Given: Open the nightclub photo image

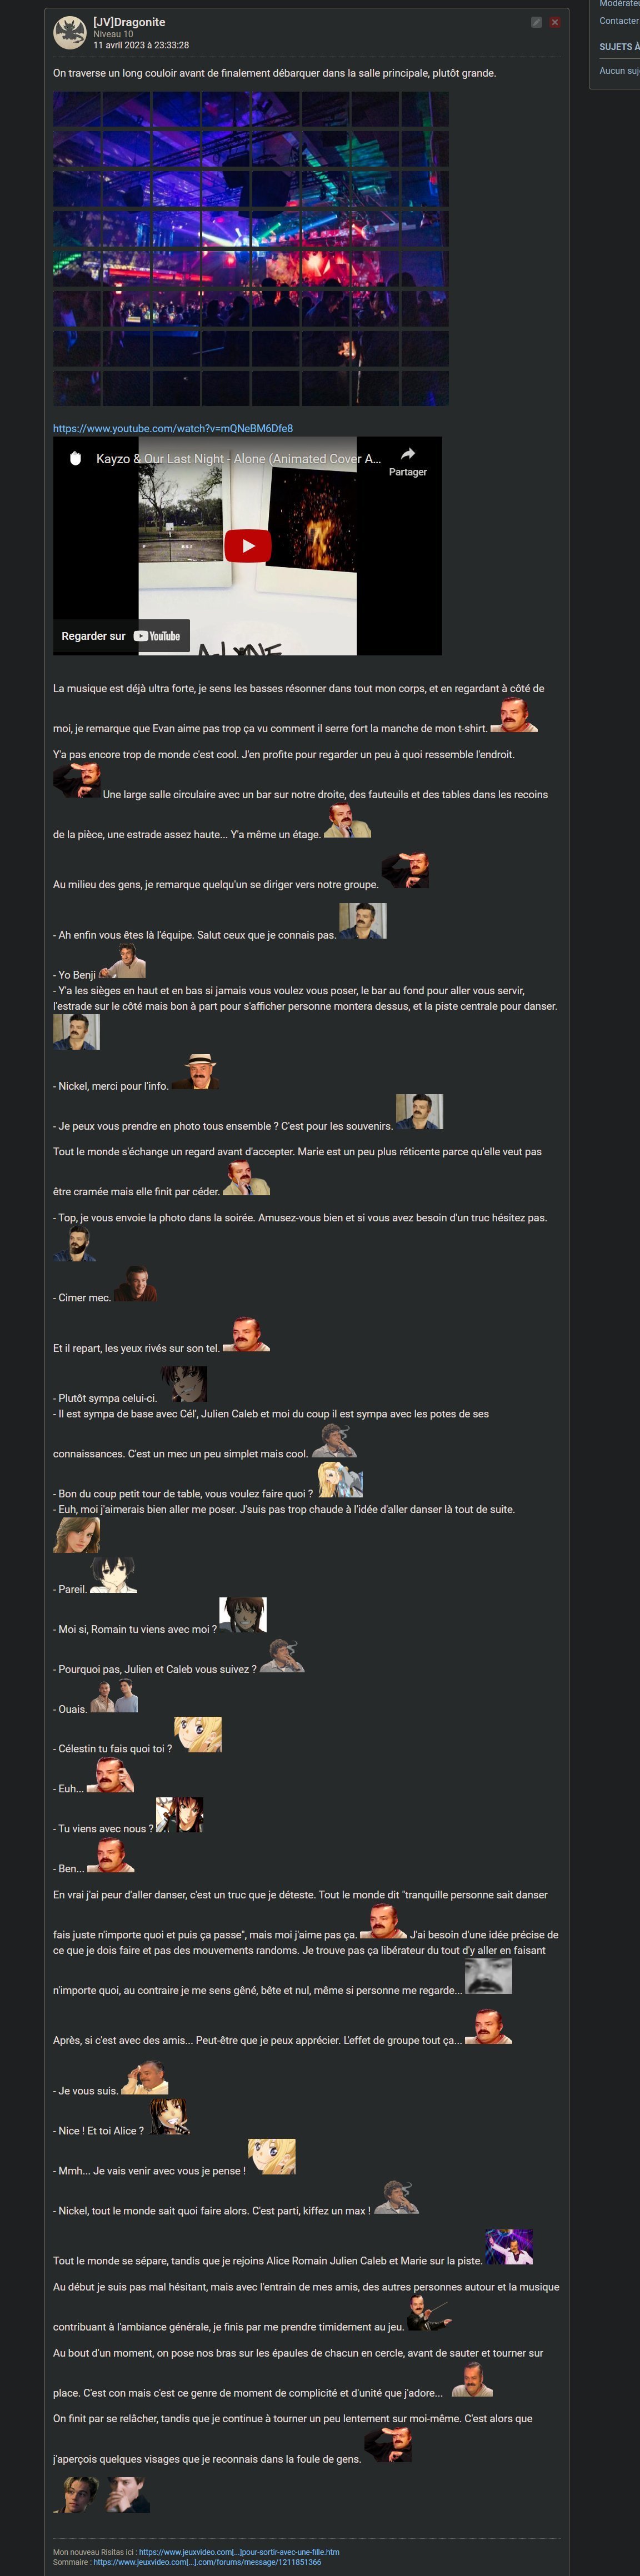Looking at the screenshot, I should click(250, 249).
